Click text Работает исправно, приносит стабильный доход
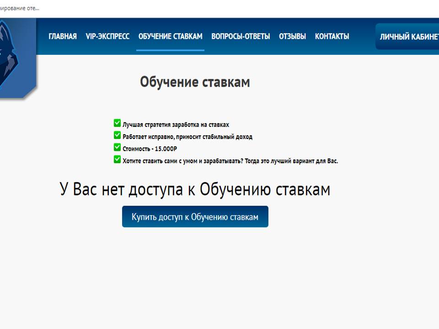 coord(187,137)
